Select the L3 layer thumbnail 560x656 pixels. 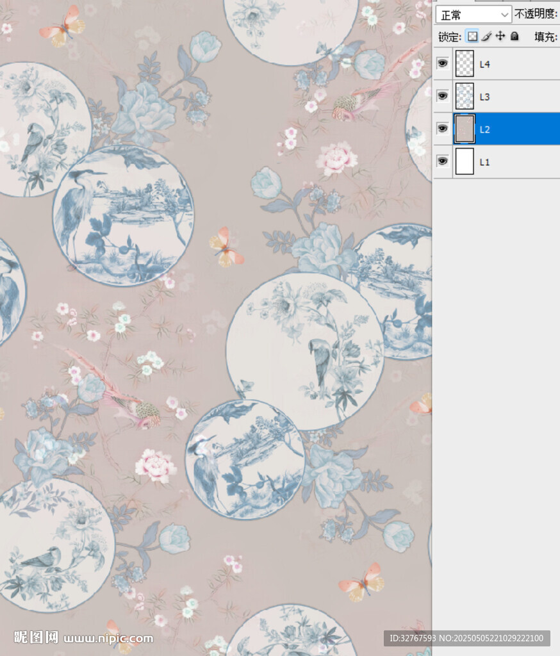465,96
